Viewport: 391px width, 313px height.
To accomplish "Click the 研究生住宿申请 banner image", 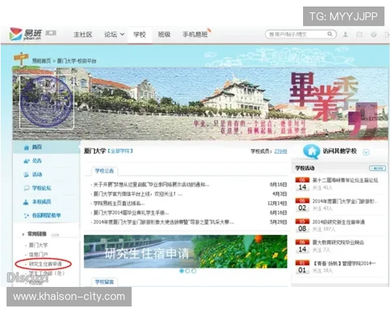I will [x=185, y=251].
